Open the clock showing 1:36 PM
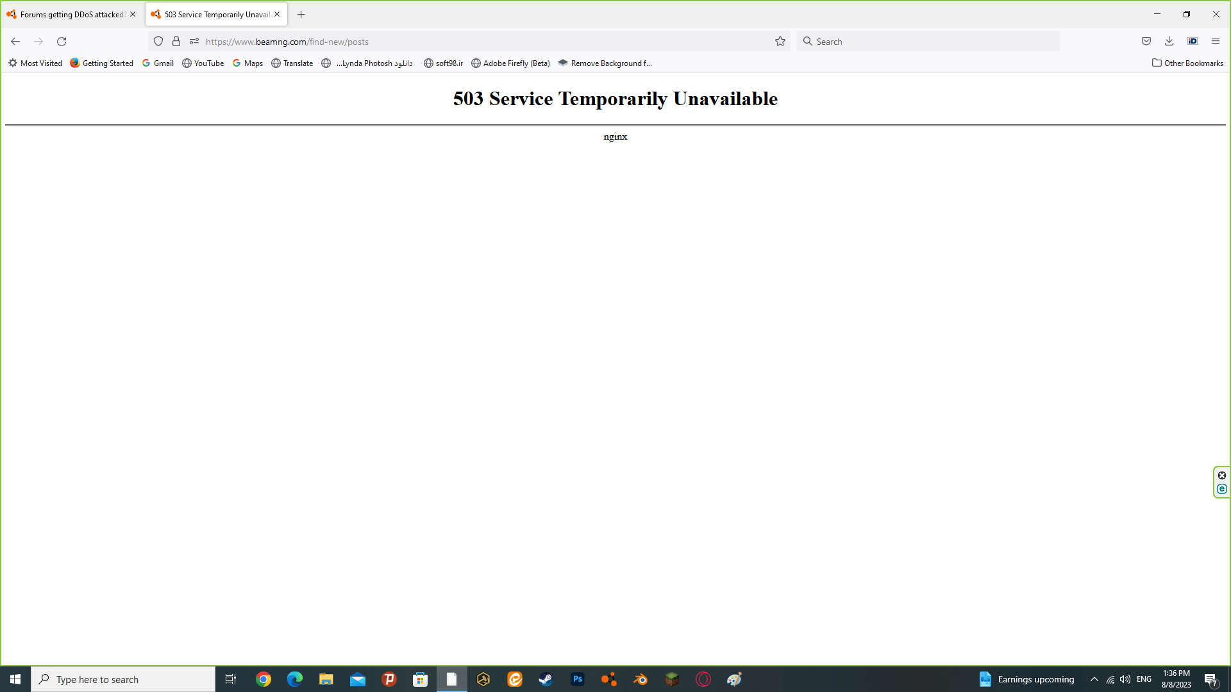Viewport: 1231px width, 692px height. 1177,679
